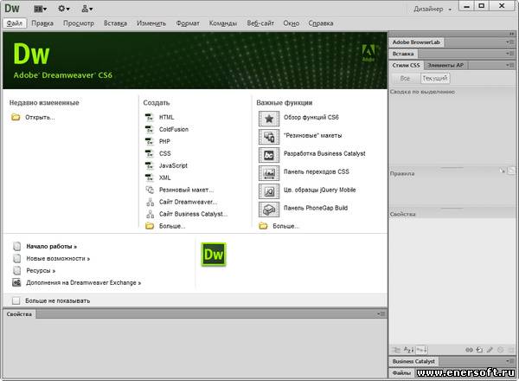Click the folder icon beside Больше under Создать
Viewport: 519px width, 381px height.
click(x=150, y=226)
